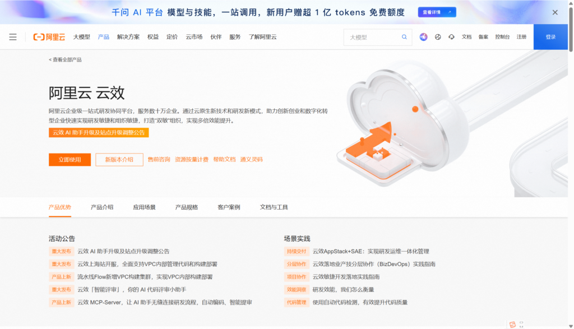Open the 定价 nav menu

pos(172,37)
